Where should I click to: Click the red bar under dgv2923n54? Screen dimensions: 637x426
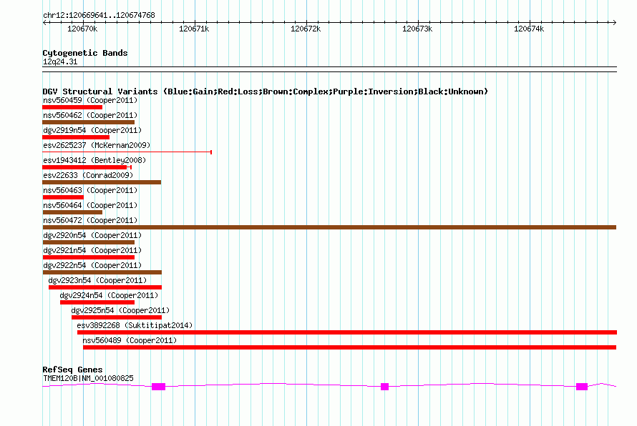(105, 287)
